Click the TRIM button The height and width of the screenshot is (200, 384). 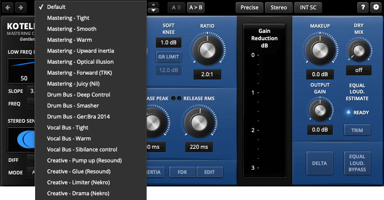[x=357, y=130]
